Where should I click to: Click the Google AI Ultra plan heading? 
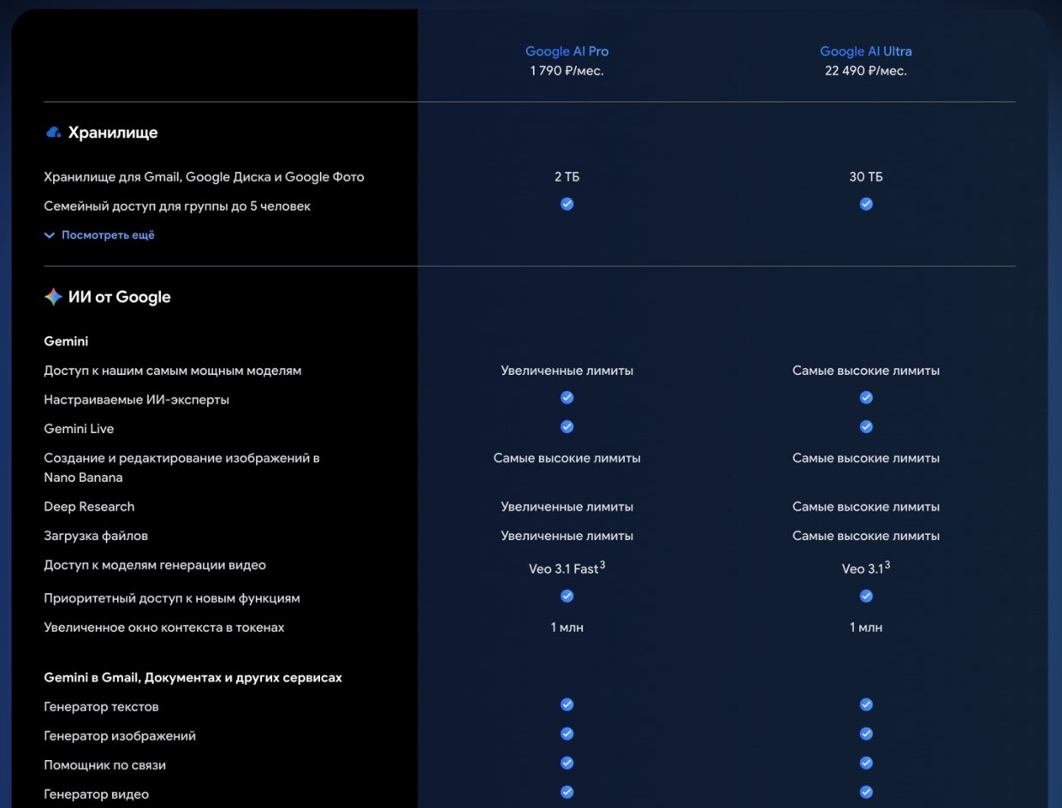pyautogui.click(x=866, y=51)
